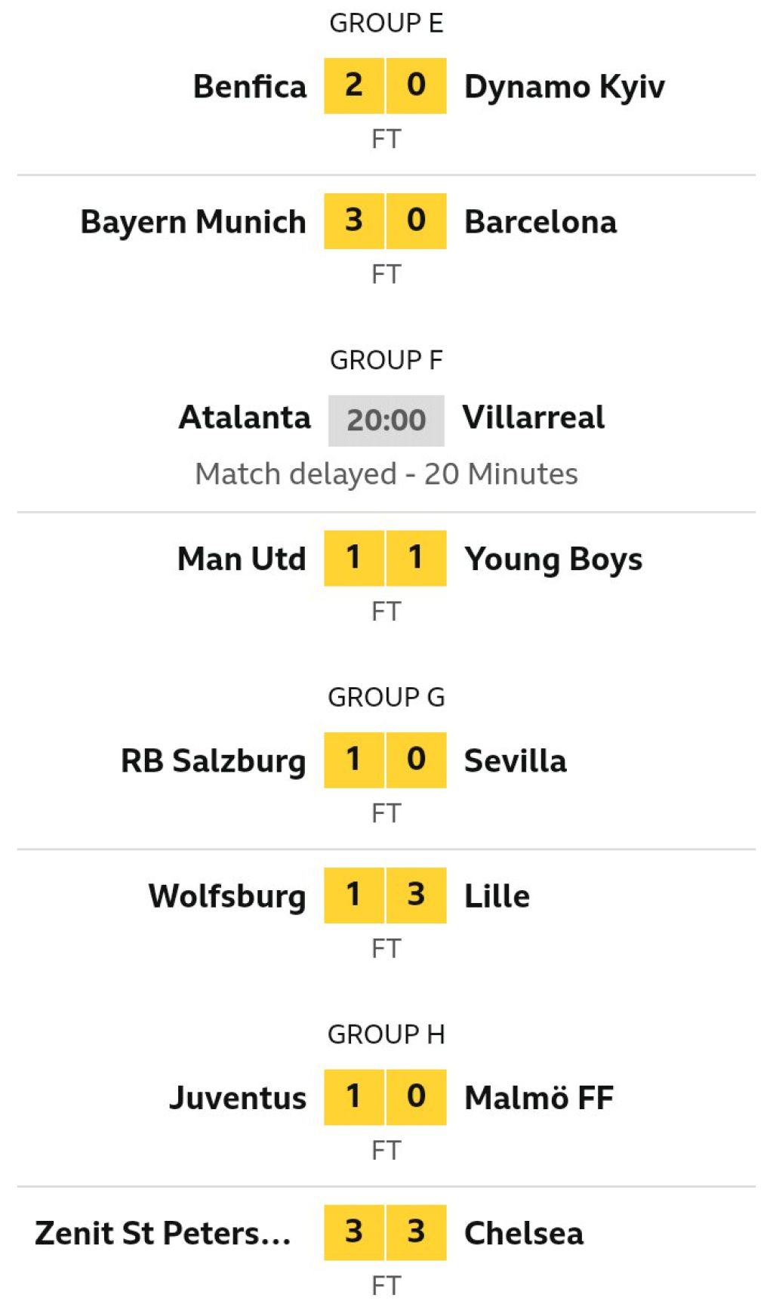Click the Young Boys team name
Screen dimensions: 773x1310
[x=553, y=560]
